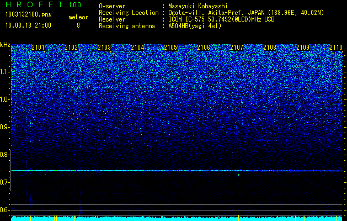Click the Receiving antenna field label

point(127,26)
